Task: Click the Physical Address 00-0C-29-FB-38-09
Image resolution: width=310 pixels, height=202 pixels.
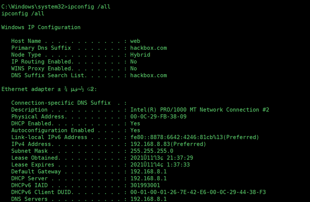Action: coord(158,117)
